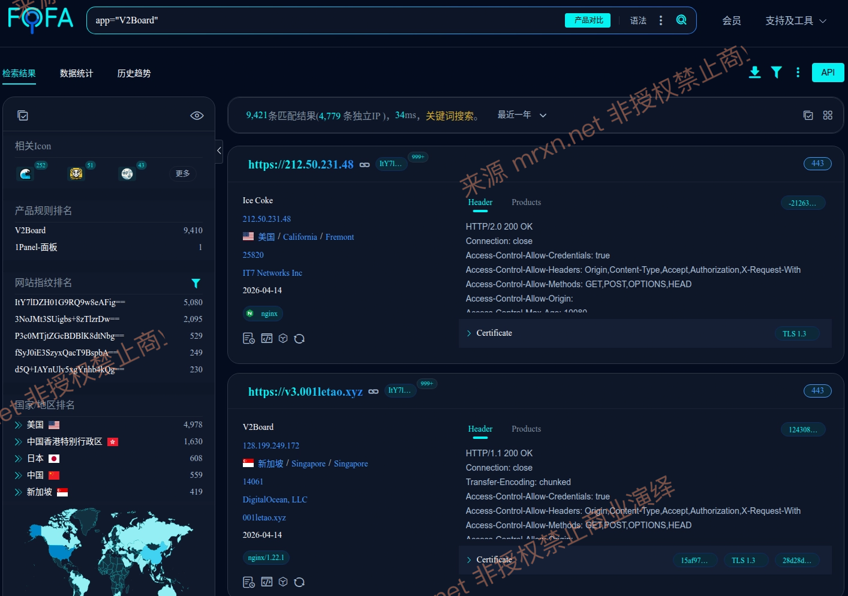This screenshot has width=848, height=596.
Task: Click the 关键词搜索 link
Action: point(449,116)
